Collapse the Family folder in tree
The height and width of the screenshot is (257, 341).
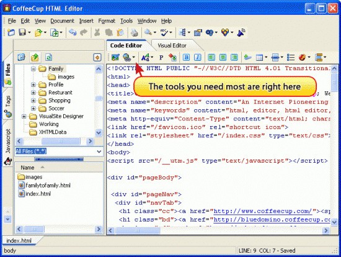tap(33, 69)
